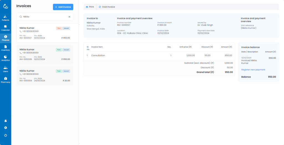Go to Inventory in the sidebar
This screenshot has height=145, width=284.
click(x=6, y=48)
